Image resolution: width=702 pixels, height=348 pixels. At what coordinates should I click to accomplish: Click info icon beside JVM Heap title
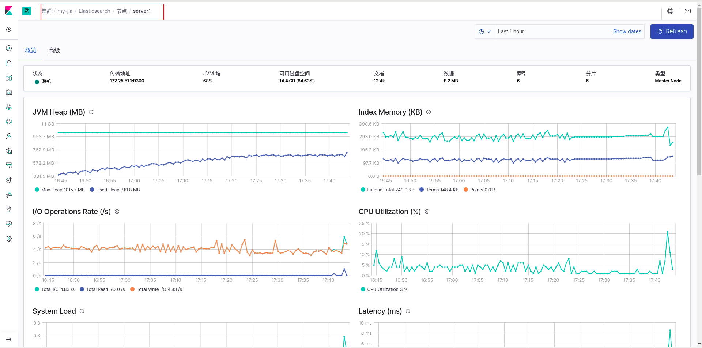point(91,112)
